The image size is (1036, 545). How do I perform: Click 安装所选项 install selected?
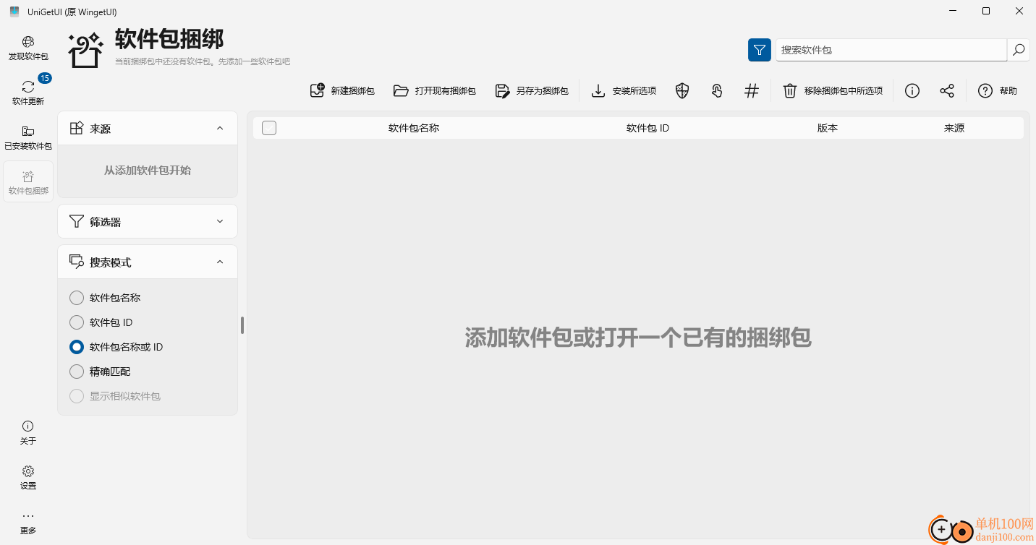point(624,91)
